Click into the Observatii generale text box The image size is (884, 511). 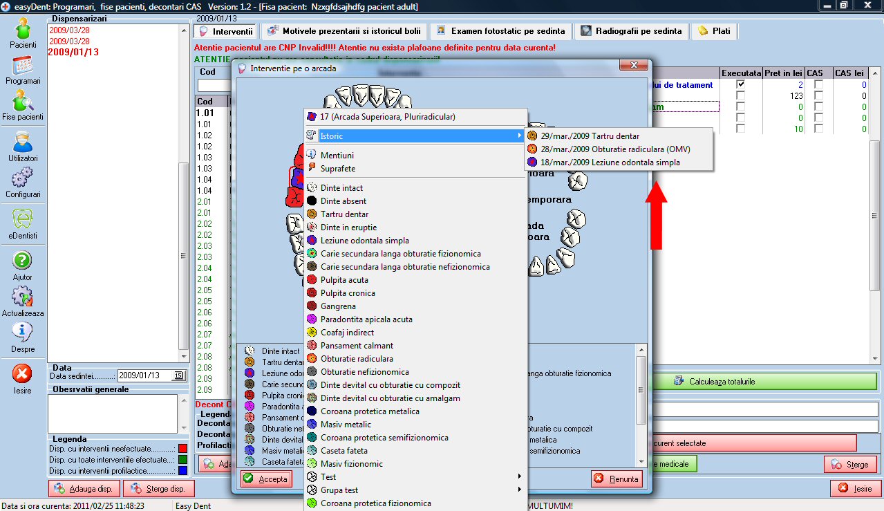click(x=113, y=413)
